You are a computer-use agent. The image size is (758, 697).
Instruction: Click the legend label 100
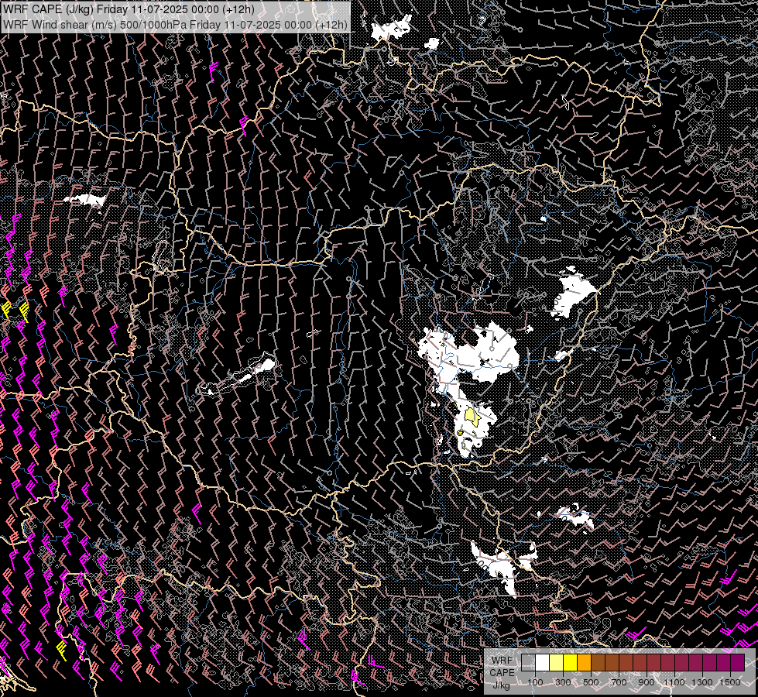click(535, 682)
